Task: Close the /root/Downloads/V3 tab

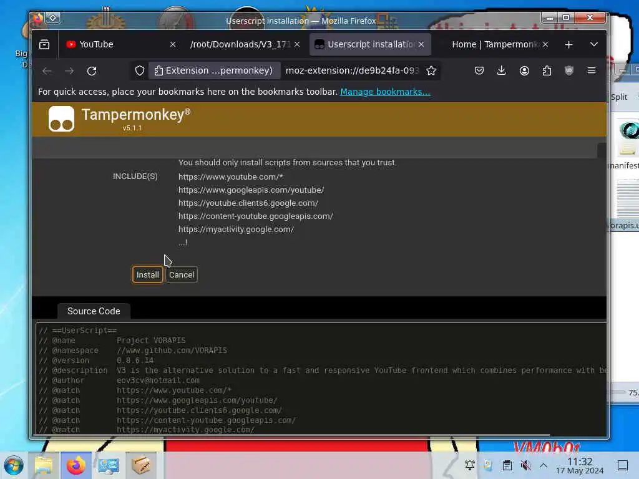Action: [297, 44]
